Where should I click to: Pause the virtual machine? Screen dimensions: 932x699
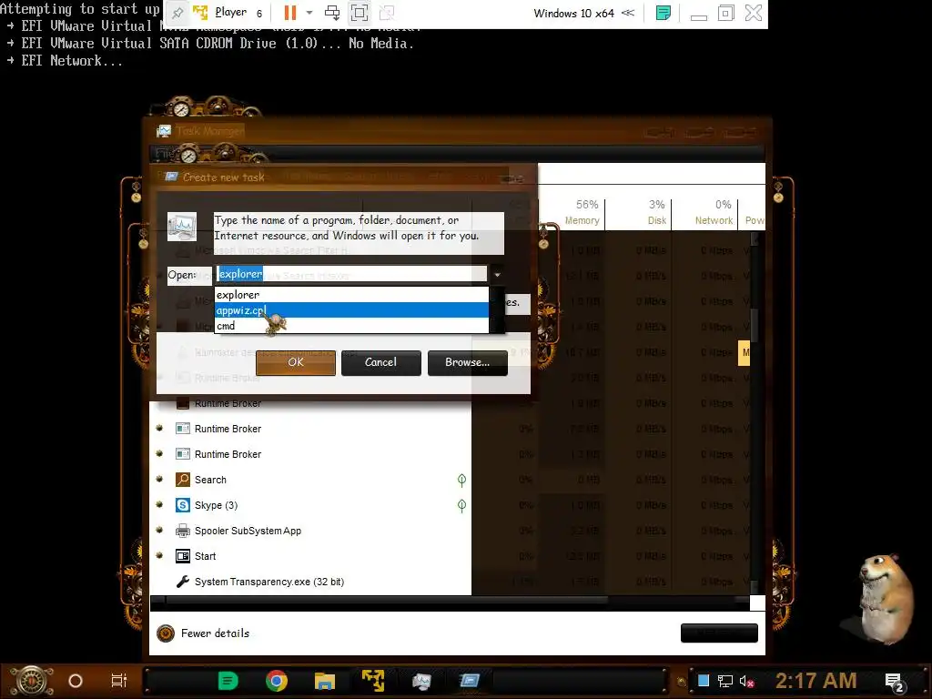pos(290,13)
